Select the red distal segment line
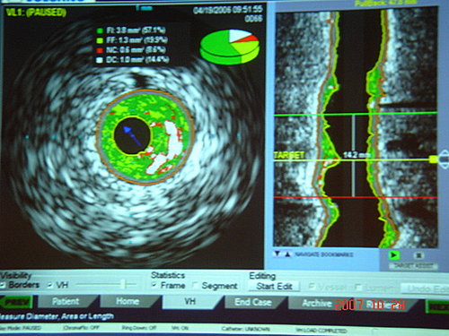Viewport: 449px width, 336px height. [356, 197]
